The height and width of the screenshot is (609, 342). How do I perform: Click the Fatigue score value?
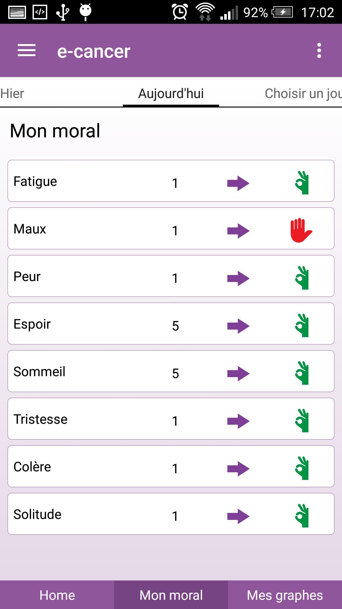tap(175, 183)
